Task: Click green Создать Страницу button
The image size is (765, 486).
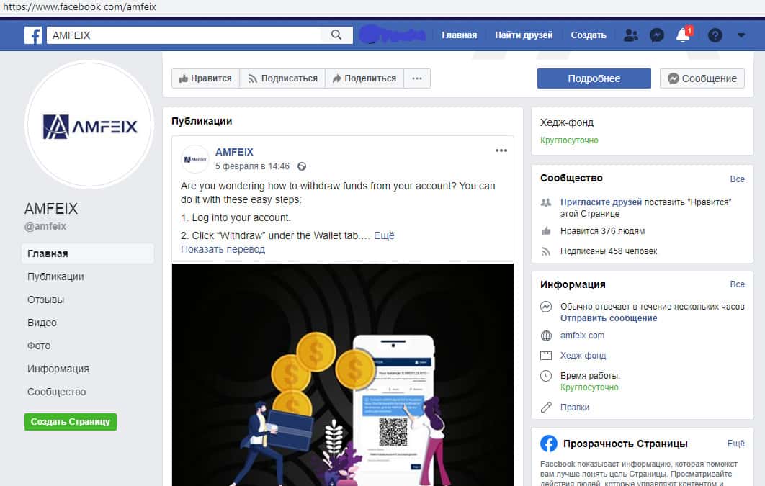Action: (x=71, y=422)
